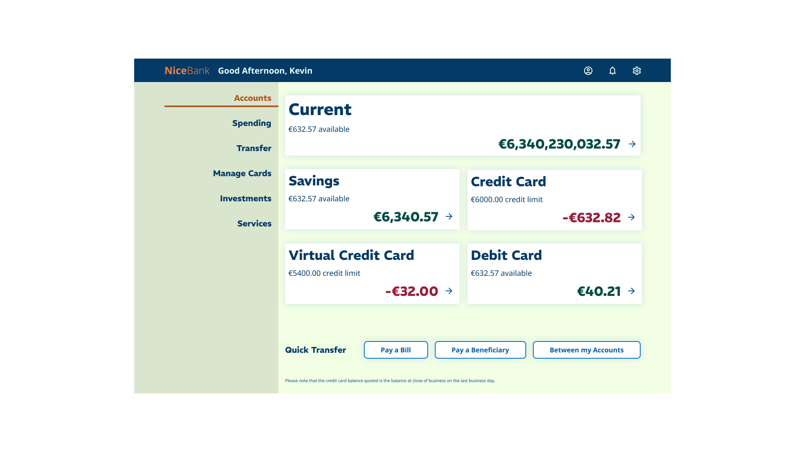The width and height of the screenshot is (805, 452).
Task: Go to the Transfer page
Action: pos(254,148)
